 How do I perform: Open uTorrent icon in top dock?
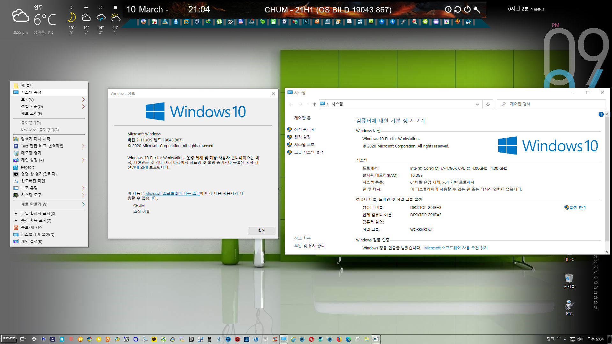(x=219, y=22)
